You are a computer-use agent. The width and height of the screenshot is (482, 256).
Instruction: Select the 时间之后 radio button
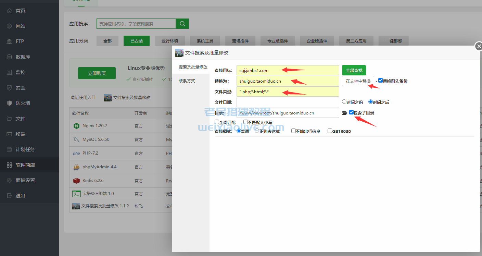(x=370, y=102)
